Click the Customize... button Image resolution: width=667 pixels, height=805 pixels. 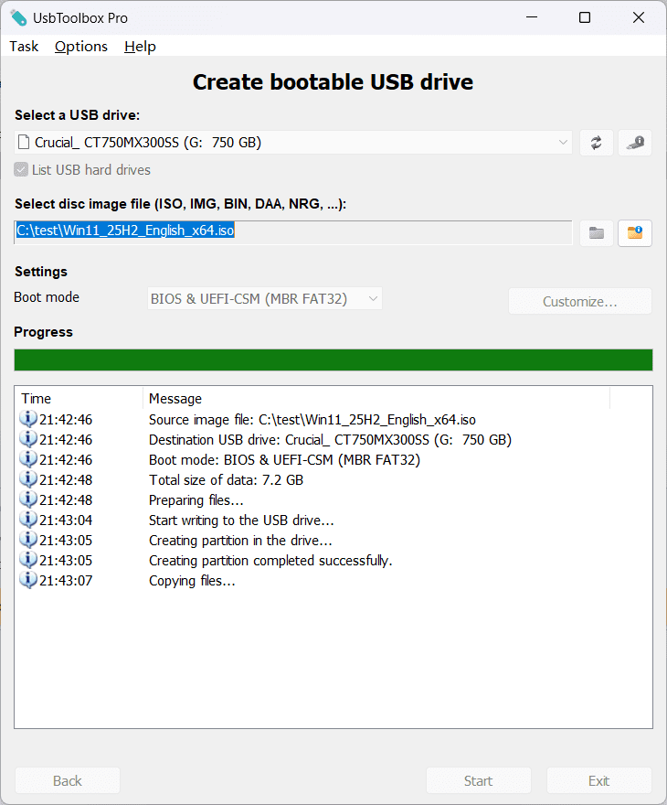(x=580, y=301)
